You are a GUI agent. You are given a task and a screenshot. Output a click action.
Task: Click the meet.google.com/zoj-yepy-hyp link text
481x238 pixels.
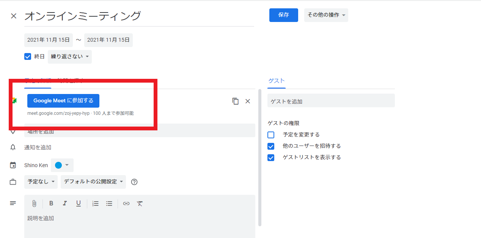pyautogui.click(x=58, y=113)
